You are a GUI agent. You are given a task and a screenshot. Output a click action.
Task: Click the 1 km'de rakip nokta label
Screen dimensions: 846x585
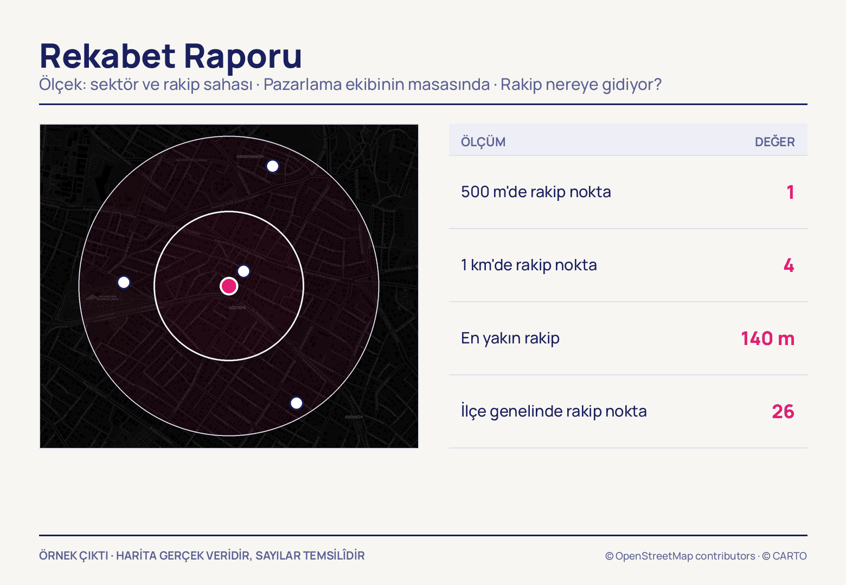point(529,265)
